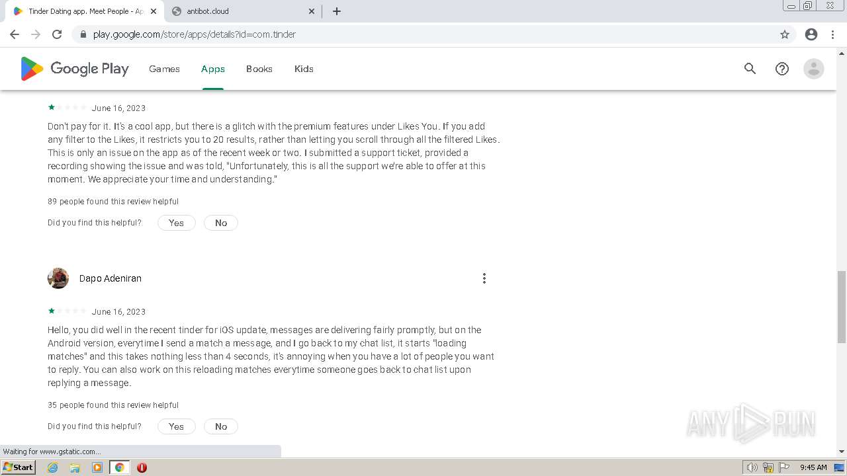Open the Windows Start menu
This screenshot has height=476, width=847.
pyautogui.click(x=19, y=467)
